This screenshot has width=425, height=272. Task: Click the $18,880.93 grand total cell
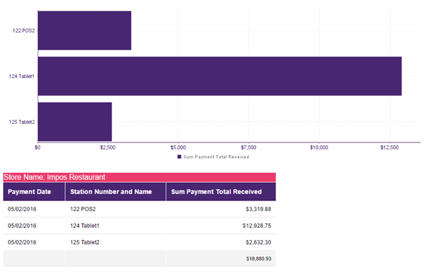coord(221,259)
